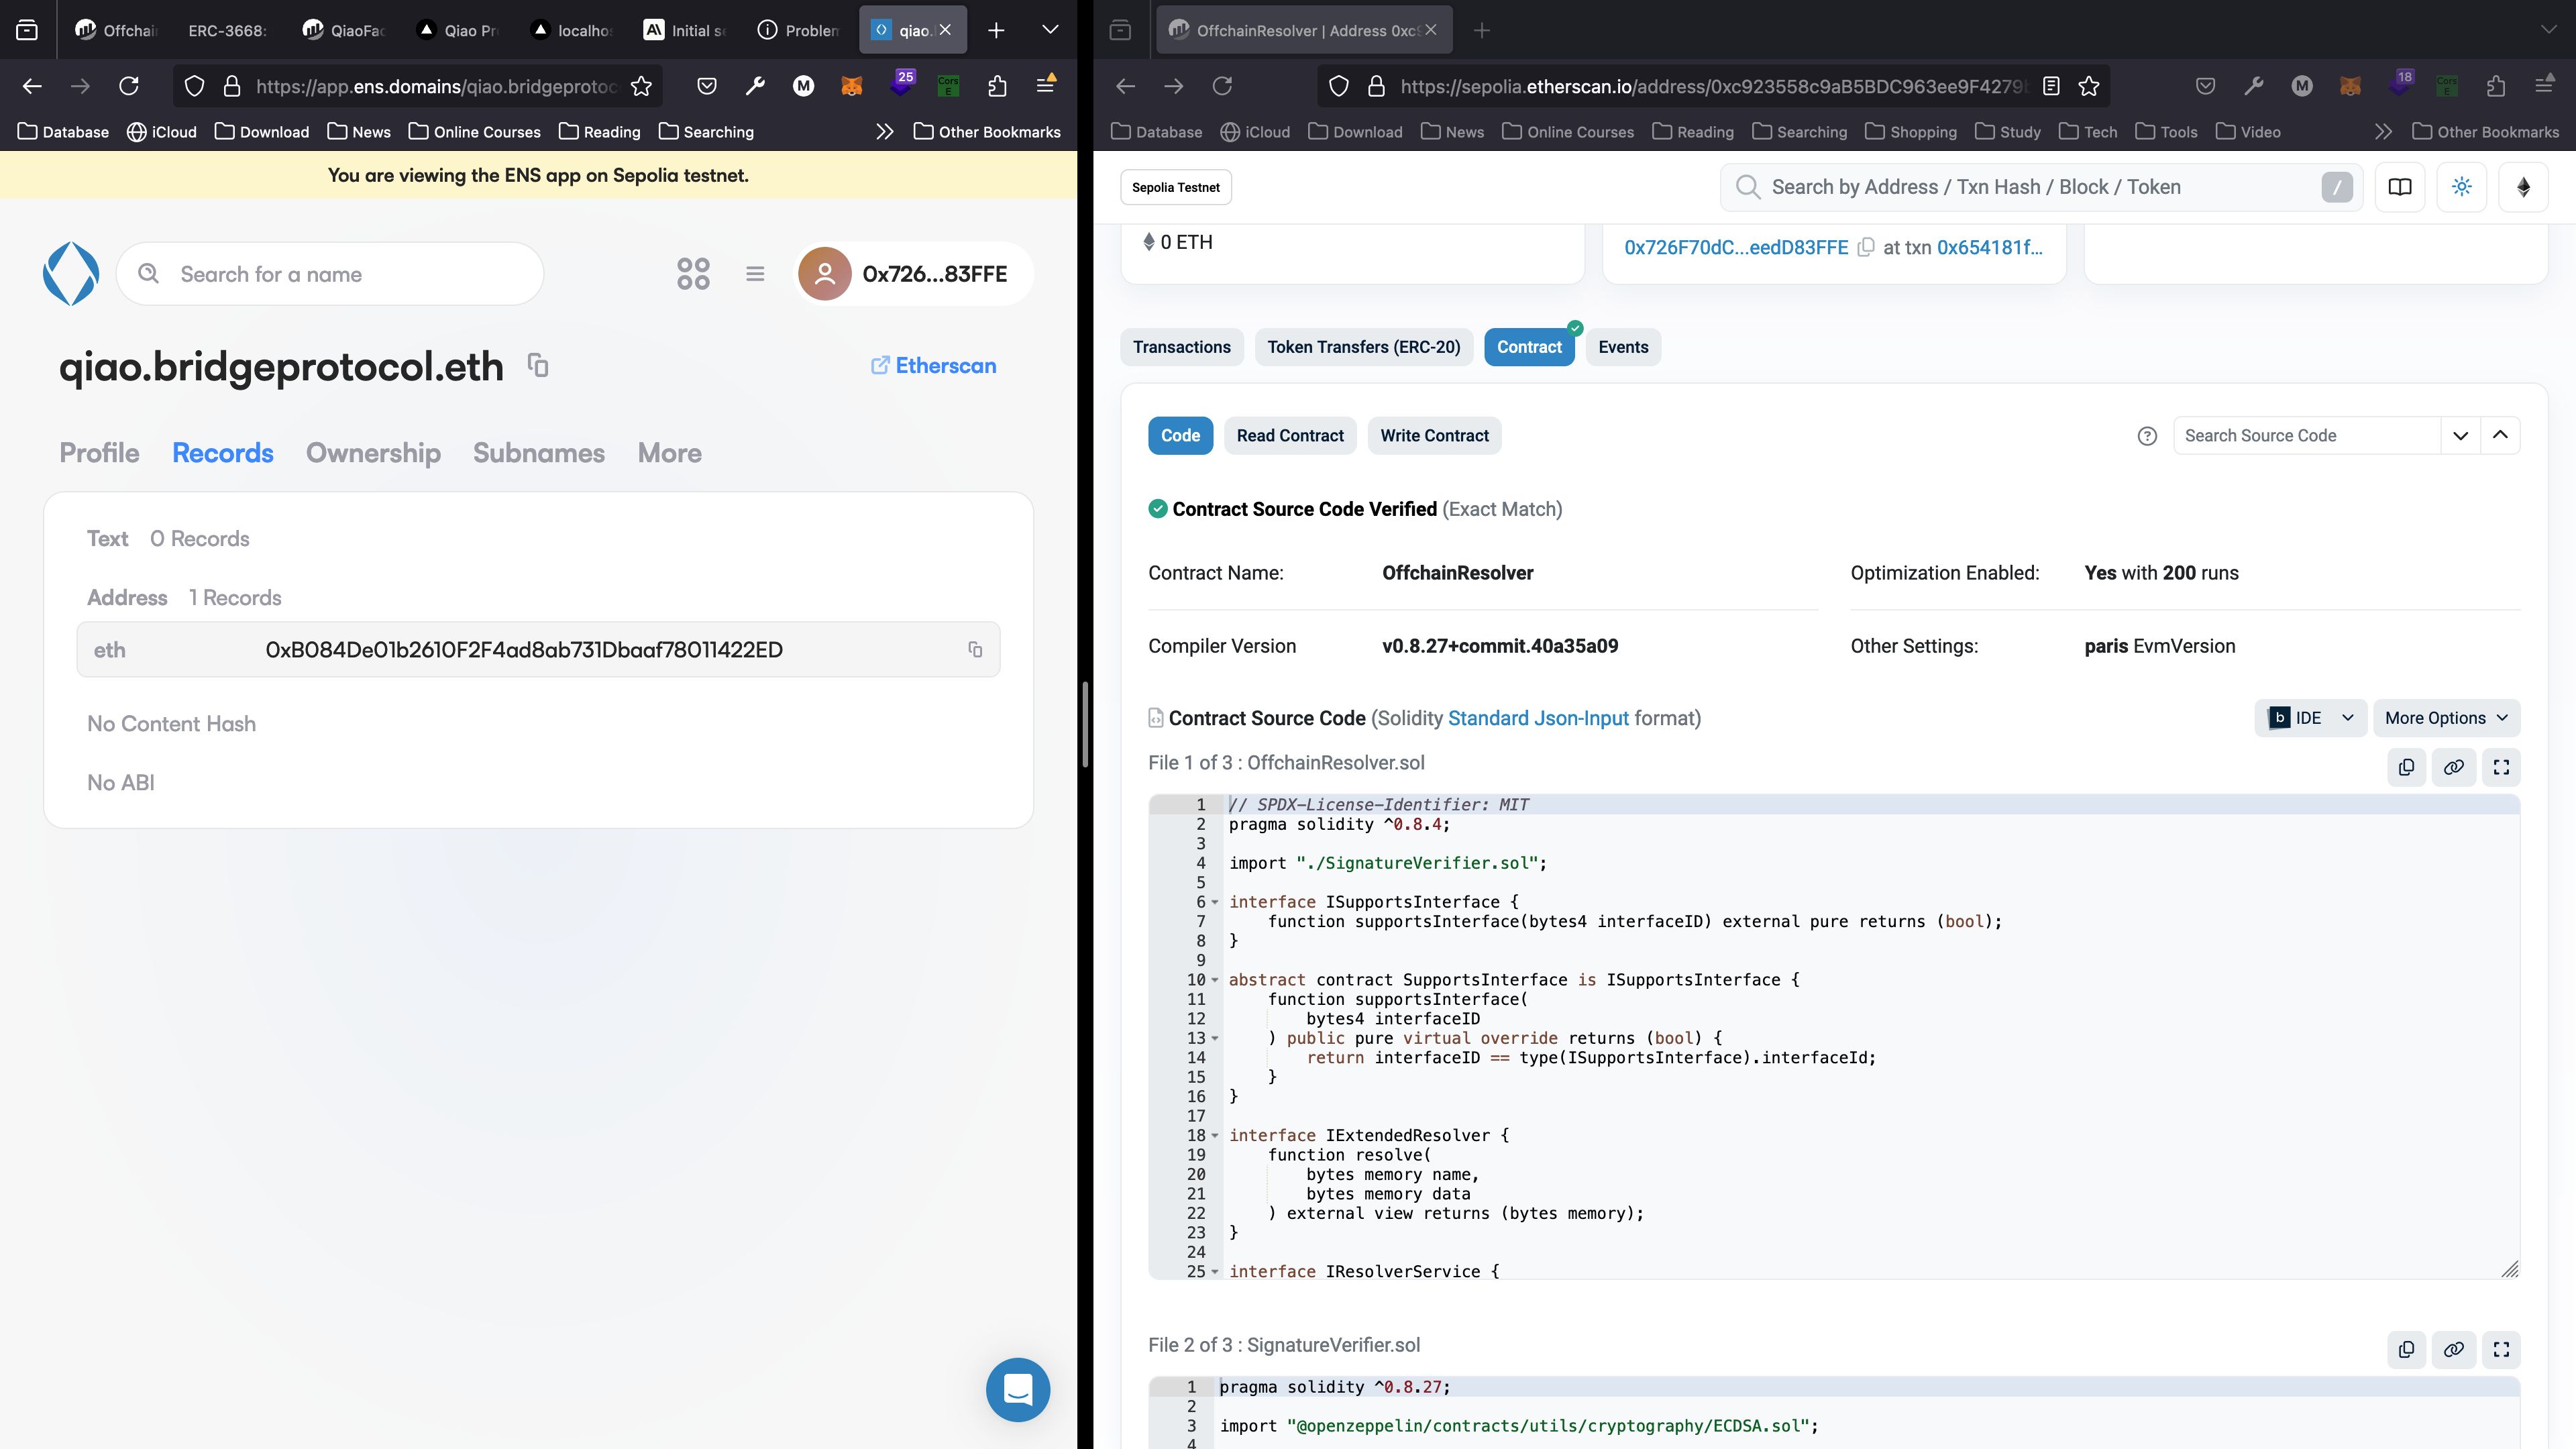Click the Sepolia Testnet button

[1176, 187]
